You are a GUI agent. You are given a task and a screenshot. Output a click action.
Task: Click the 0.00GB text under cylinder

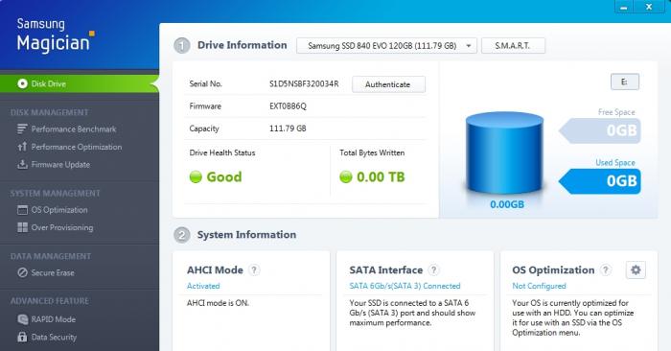[507, 204]
